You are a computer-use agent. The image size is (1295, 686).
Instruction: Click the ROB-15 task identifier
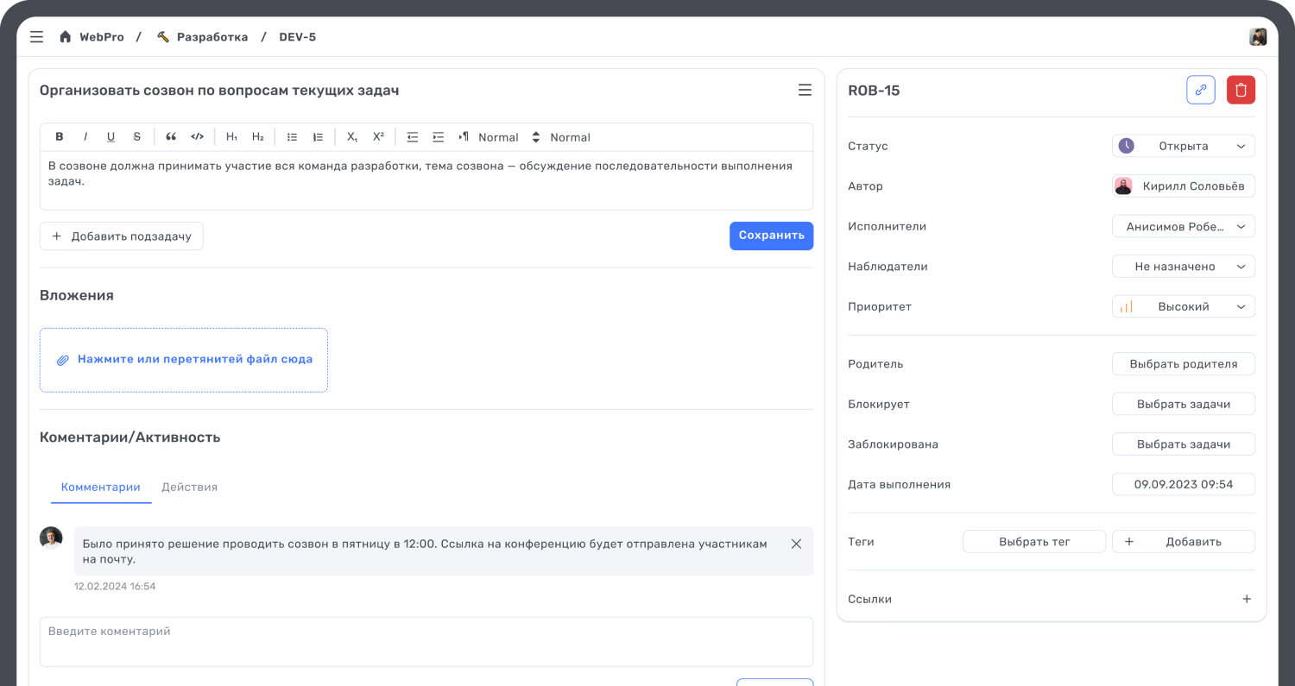click(x=874, y=91)
